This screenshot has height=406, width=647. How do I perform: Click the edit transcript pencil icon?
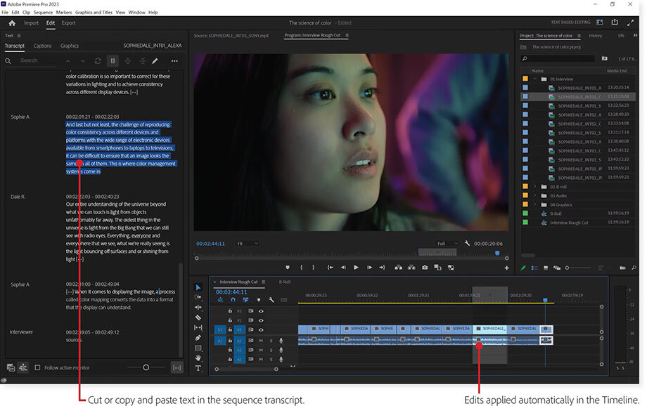[x=155, y=61]
